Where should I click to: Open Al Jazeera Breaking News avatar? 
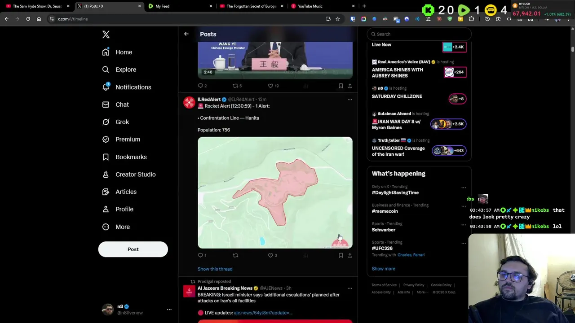(189, 292)
